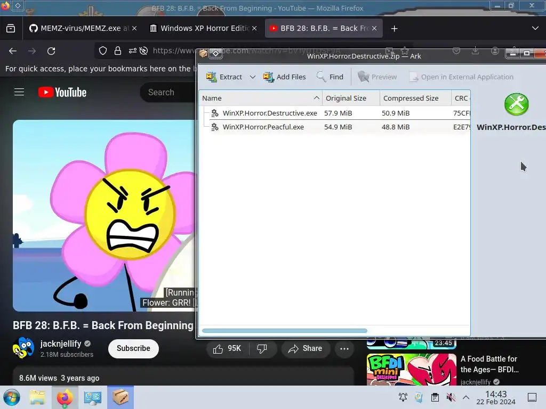Open Firefox View icon
The width and height of the screenshot is (546, 409).
pos(11,28)
